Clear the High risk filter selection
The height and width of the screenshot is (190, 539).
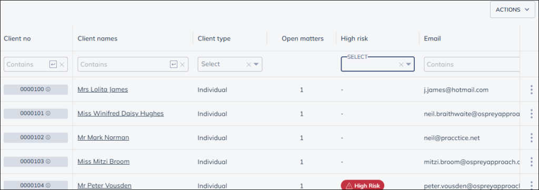click(401, 64)
